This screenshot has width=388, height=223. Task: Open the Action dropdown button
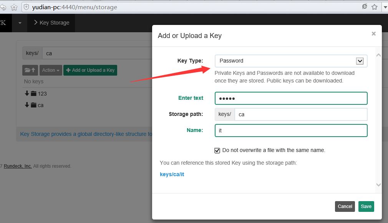(51, 70)
